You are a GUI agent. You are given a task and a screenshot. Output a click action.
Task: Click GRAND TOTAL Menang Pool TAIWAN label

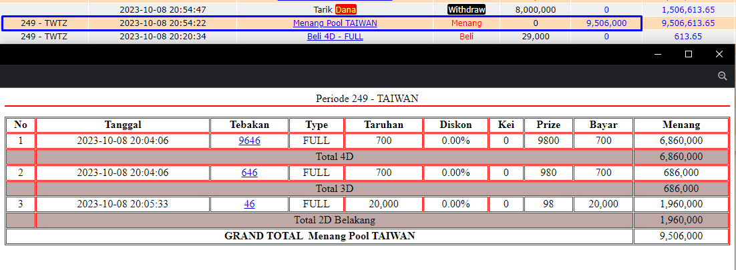[x=320, y=236]
